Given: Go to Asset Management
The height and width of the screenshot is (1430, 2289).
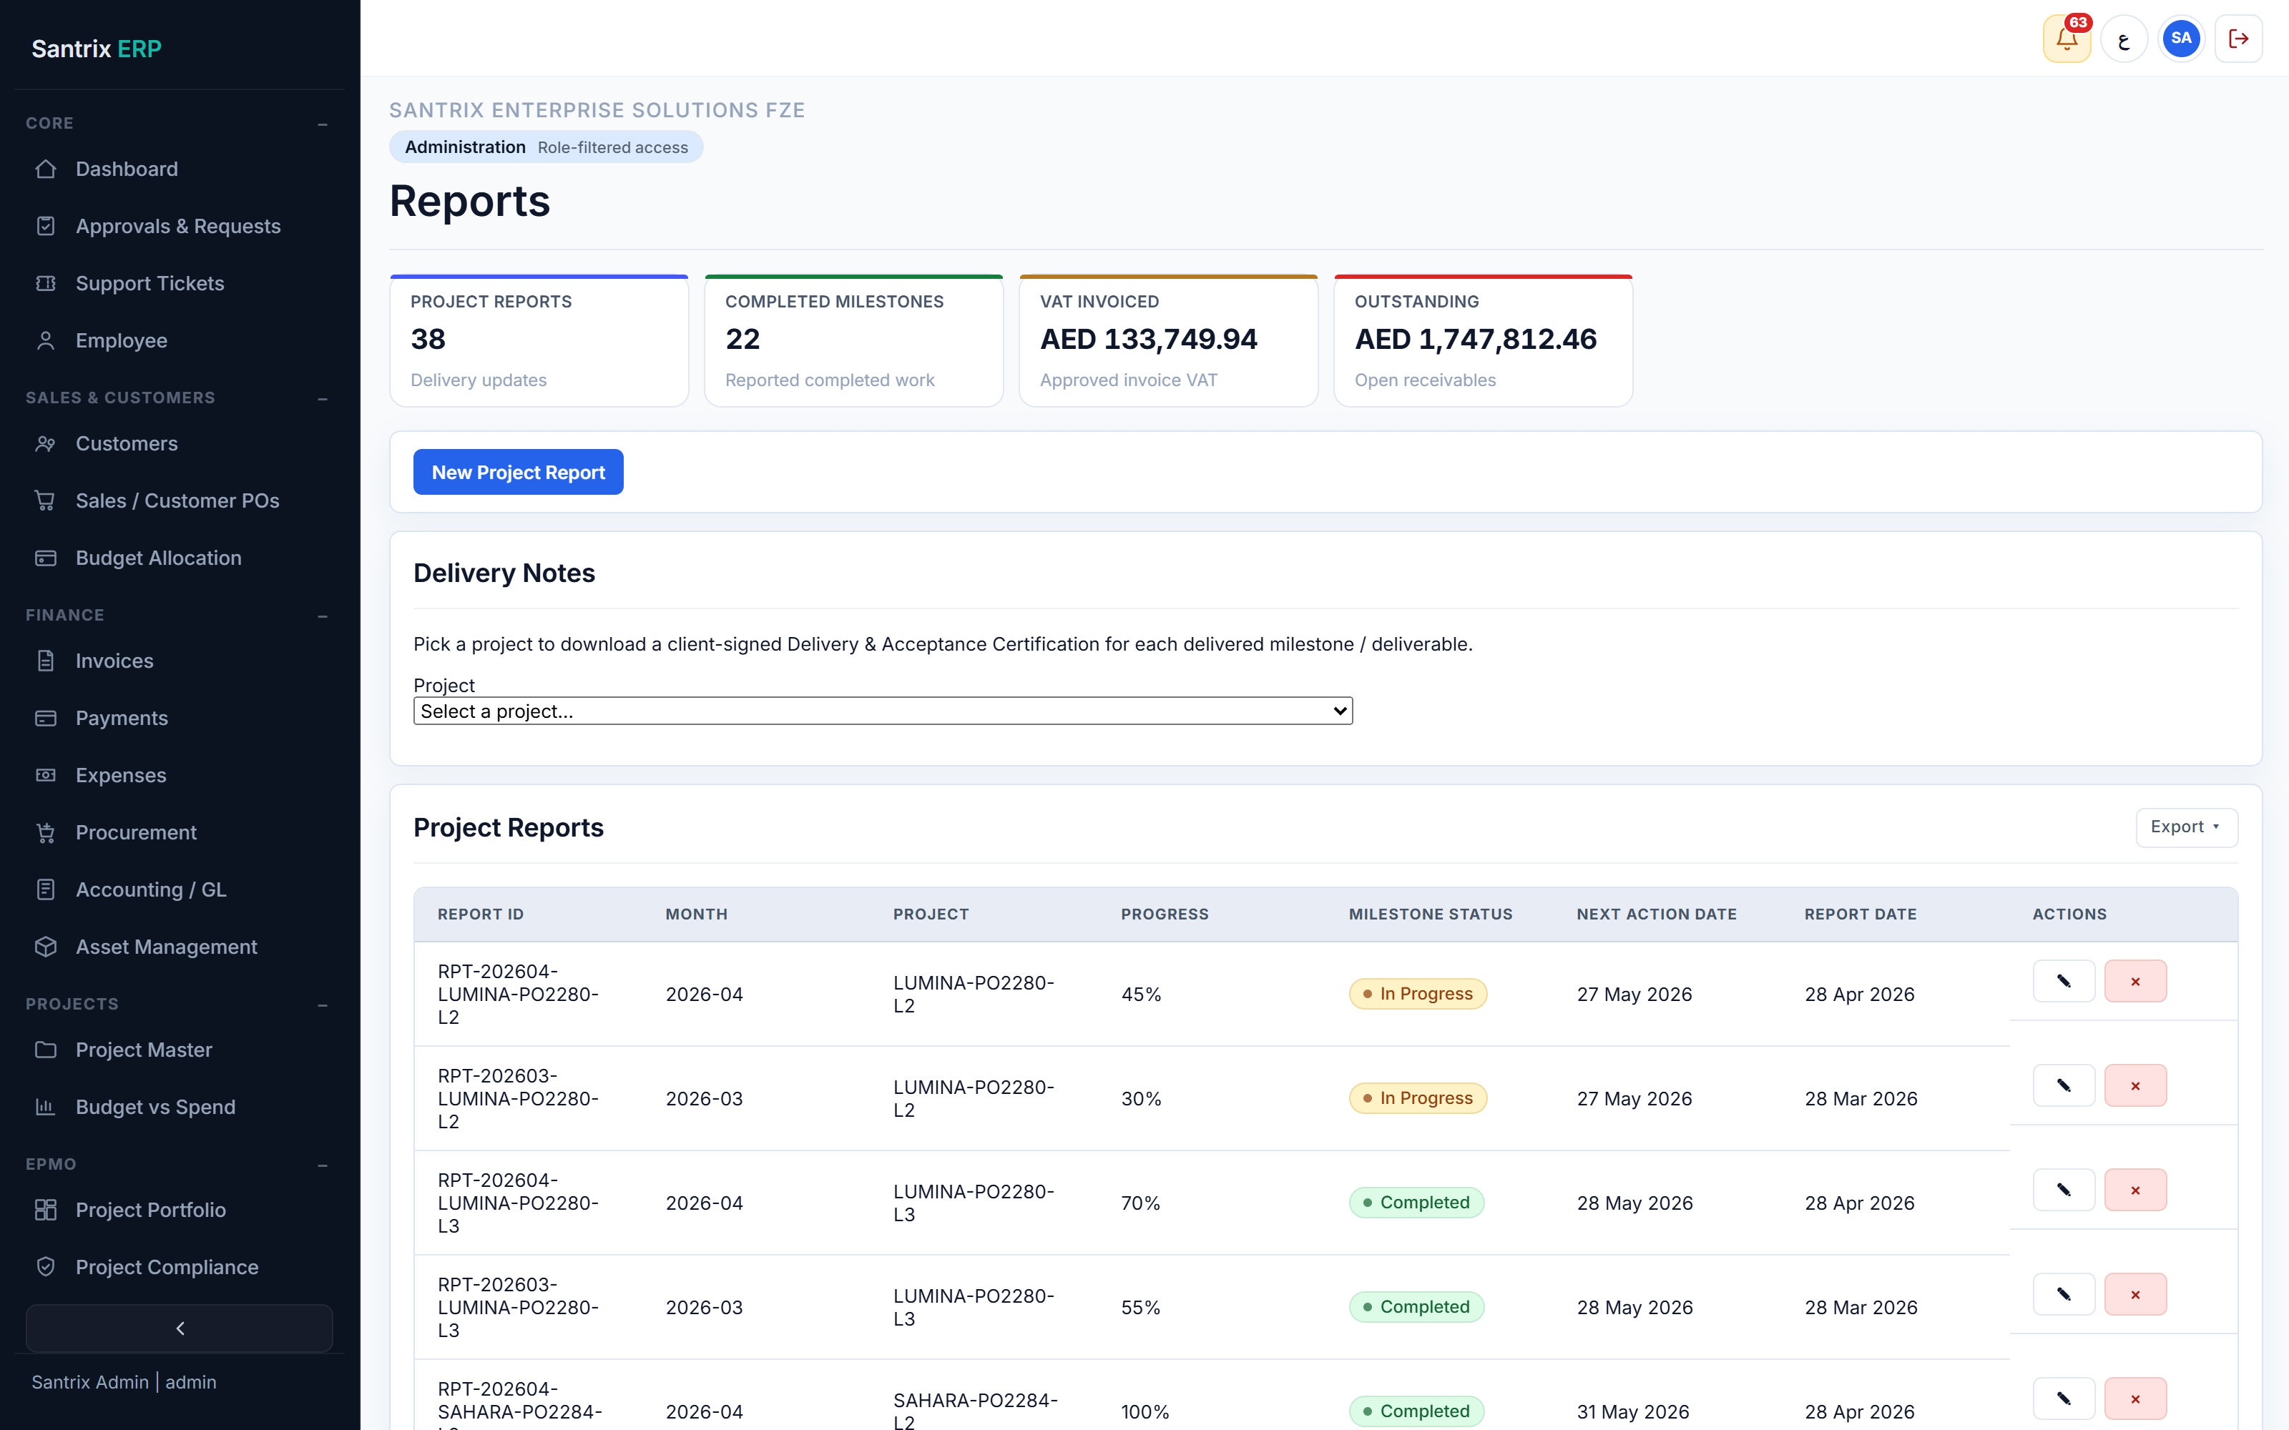Looking at the screenshot, I should pyautogui.click(x=180, y=947).
